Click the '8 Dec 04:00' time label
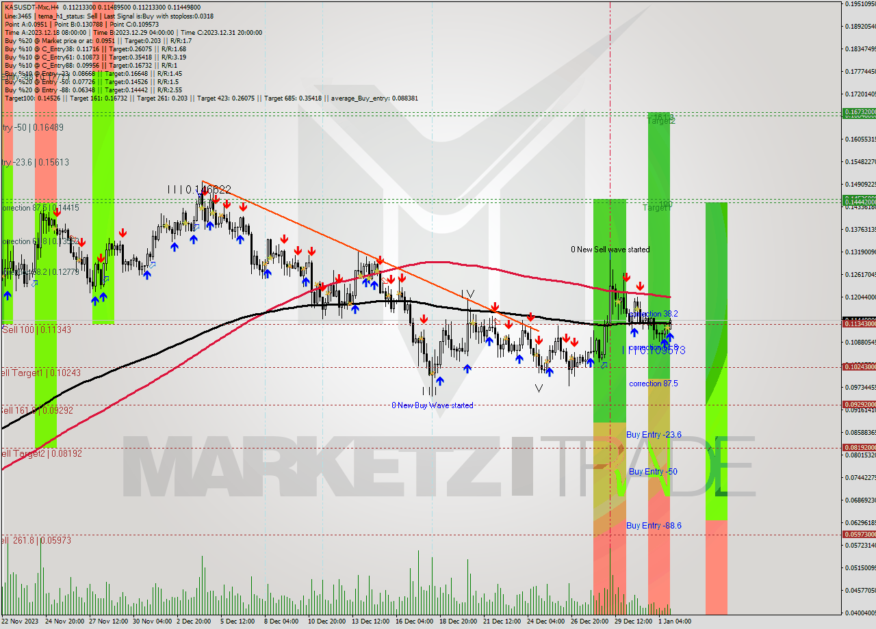Image resolution: width=876 pixels, height=629 pixels. (281, 621)
